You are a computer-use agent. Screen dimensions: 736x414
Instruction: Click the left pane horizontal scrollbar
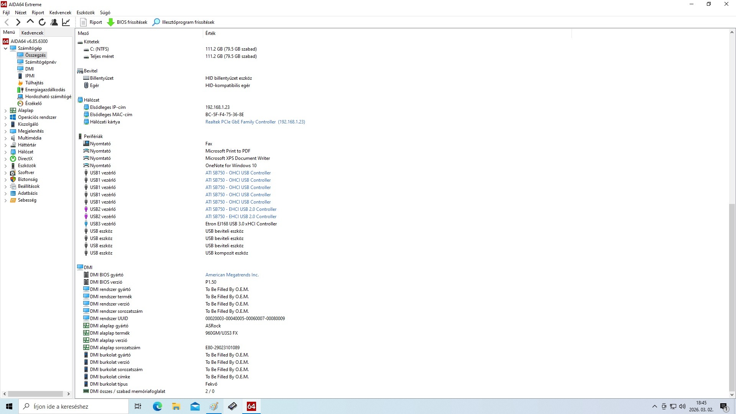tap(35, 394)
